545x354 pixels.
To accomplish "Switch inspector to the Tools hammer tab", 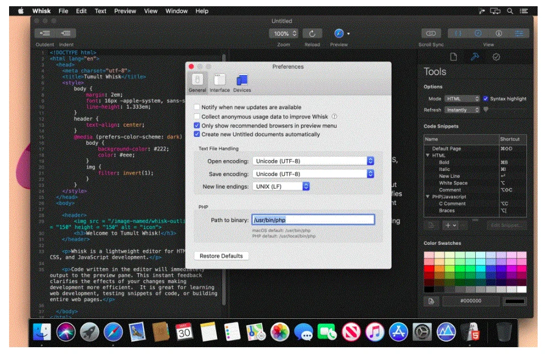I will click(475, 57).
